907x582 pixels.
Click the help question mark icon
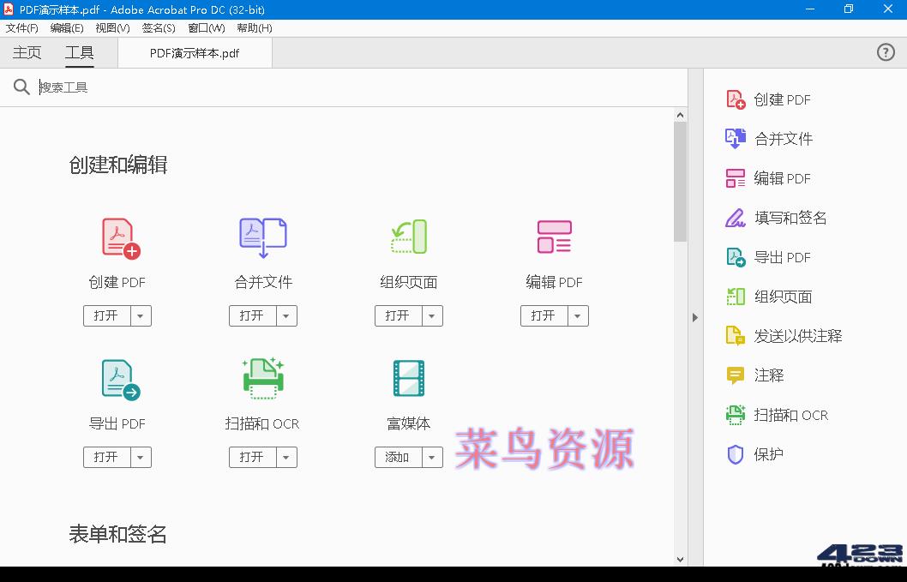click(x=886, y=52)
